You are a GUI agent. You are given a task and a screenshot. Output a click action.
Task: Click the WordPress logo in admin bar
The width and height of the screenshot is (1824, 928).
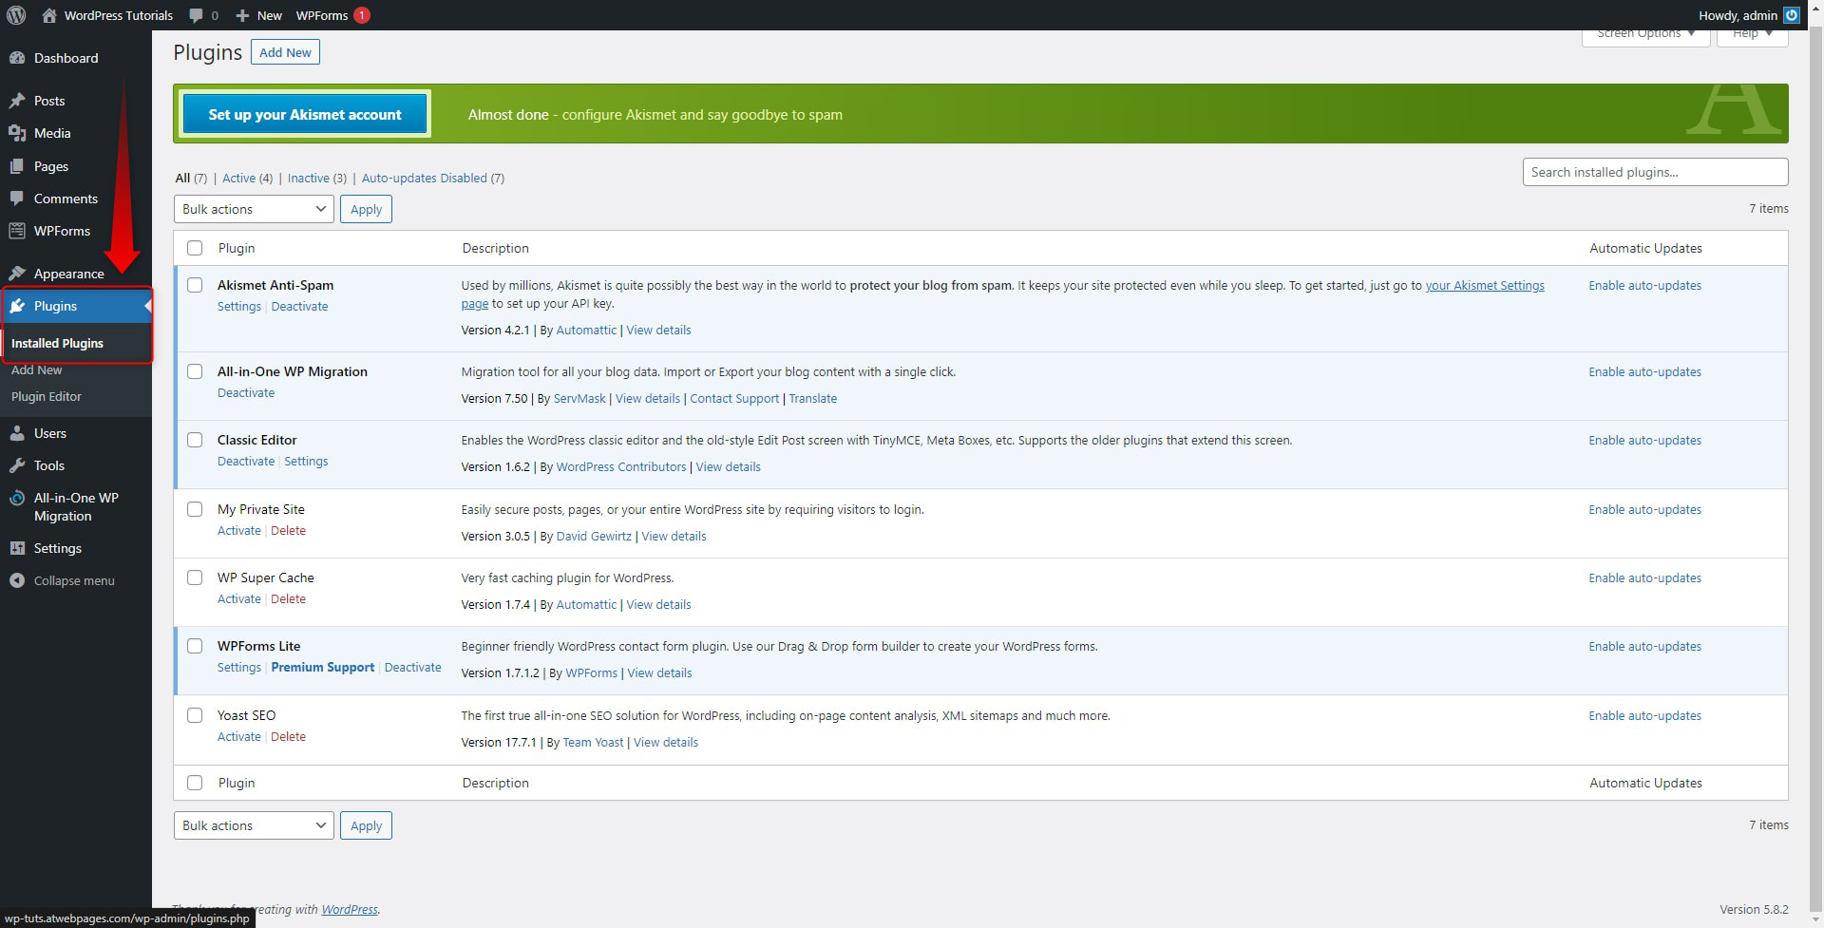tap(15, 15)
